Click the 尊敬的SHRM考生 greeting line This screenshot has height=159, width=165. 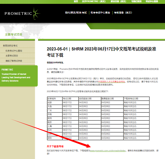55,63
